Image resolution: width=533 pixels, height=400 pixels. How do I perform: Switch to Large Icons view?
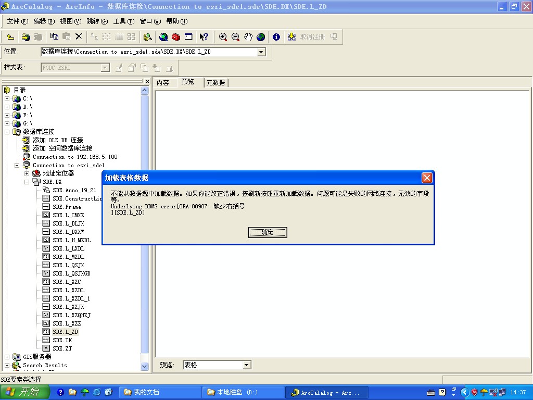tap(94, 37)
